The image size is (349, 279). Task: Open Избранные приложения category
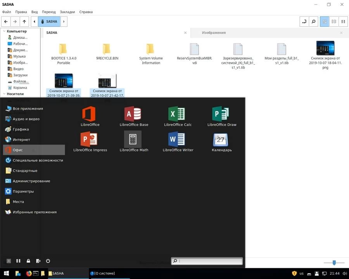34,212
